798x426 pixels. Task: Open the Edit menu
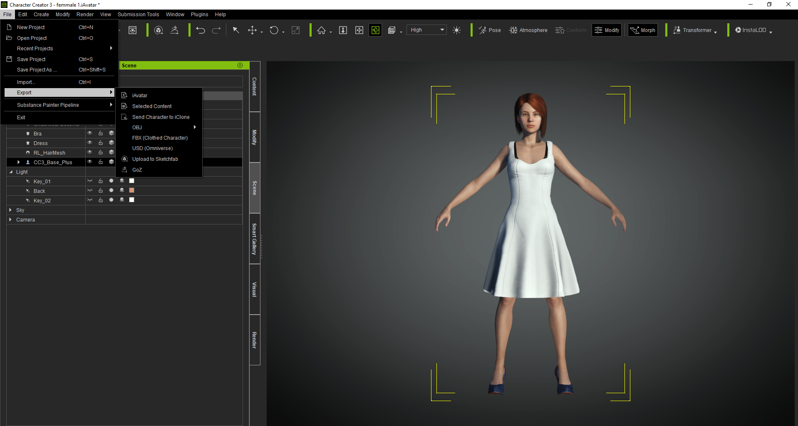tap(22, 15)
